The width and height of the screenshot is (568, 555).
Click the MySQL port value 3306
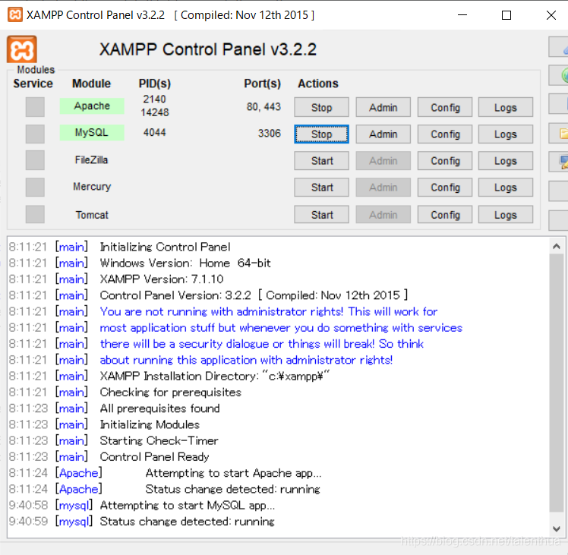tap(269, 133)
